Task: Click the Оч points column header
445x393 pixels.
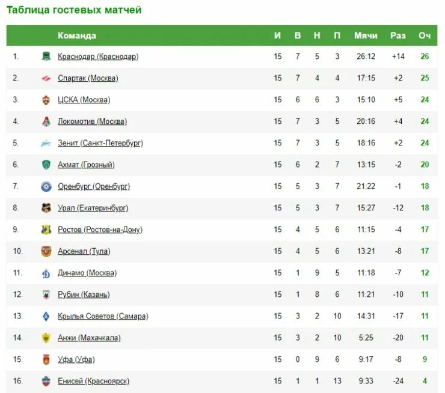Action: [x=425, y=35]
